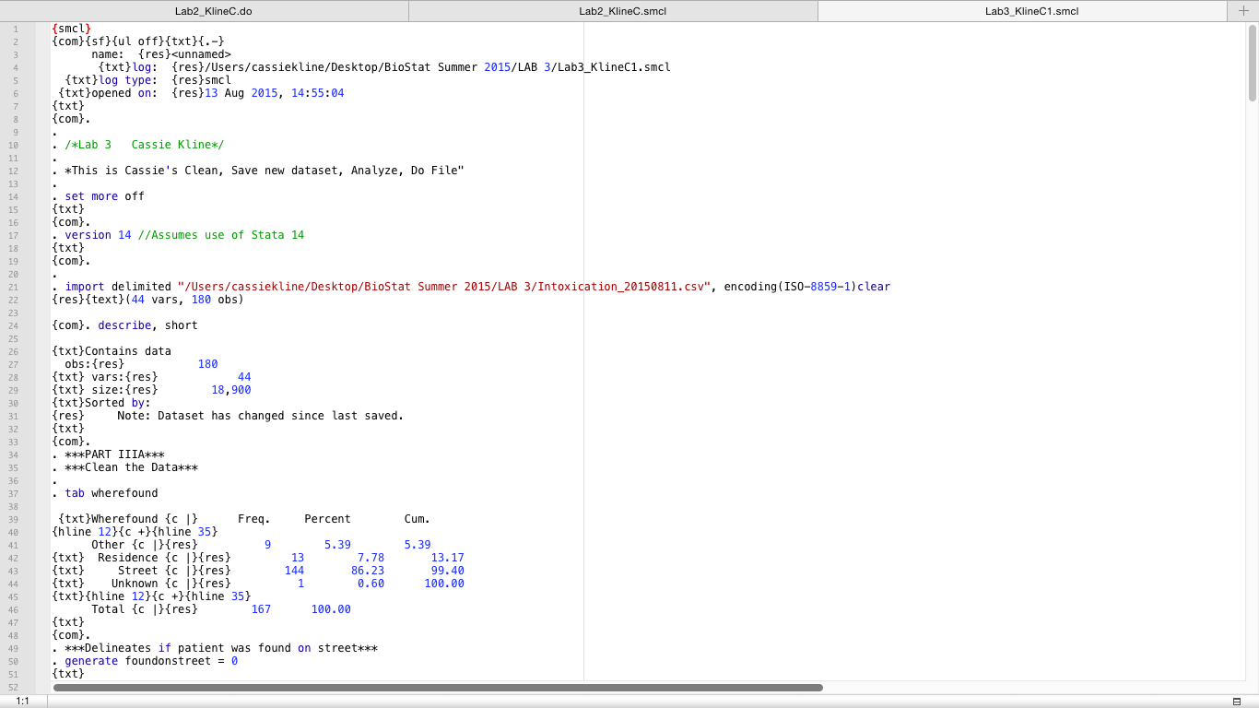Click the split view icon in status bar

[1236, 702]
